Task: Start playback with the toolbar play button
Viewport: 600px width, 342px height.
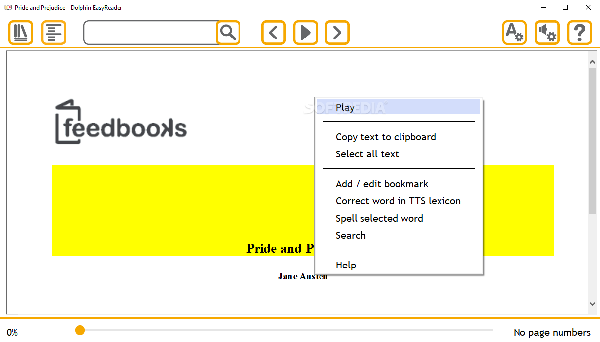Action: point(306,33)
